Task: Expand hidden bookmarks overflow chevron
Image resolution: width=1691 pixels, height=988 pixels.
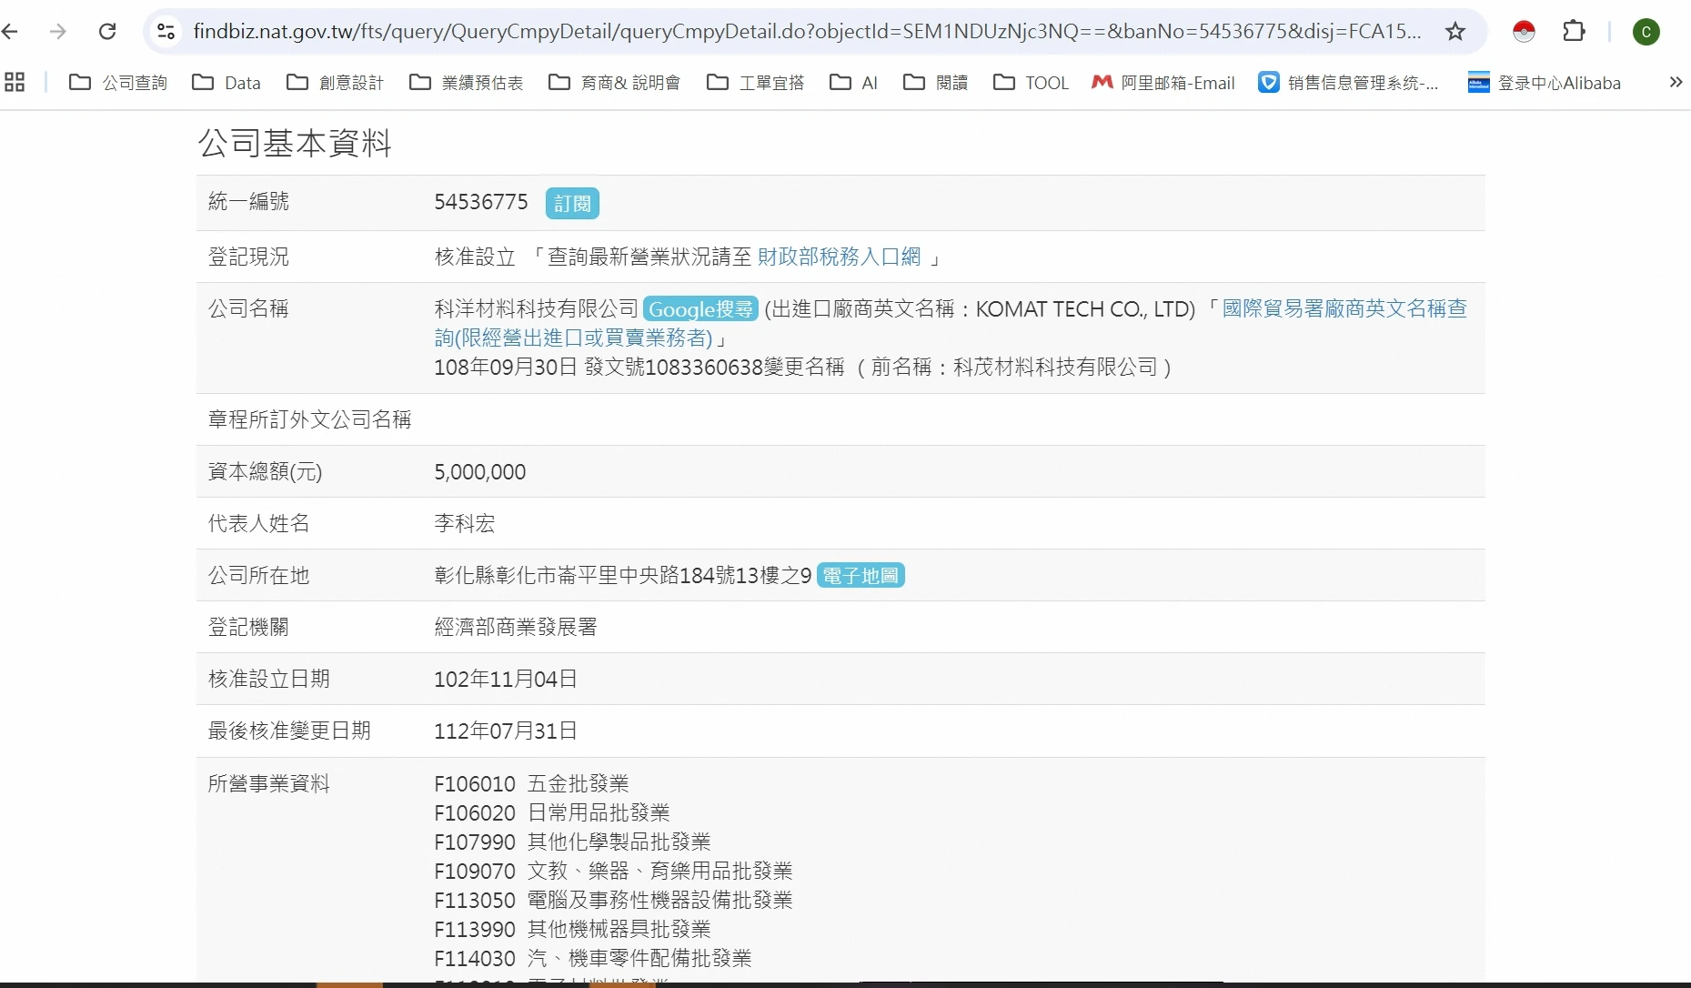Action: tap(1676, 83)
